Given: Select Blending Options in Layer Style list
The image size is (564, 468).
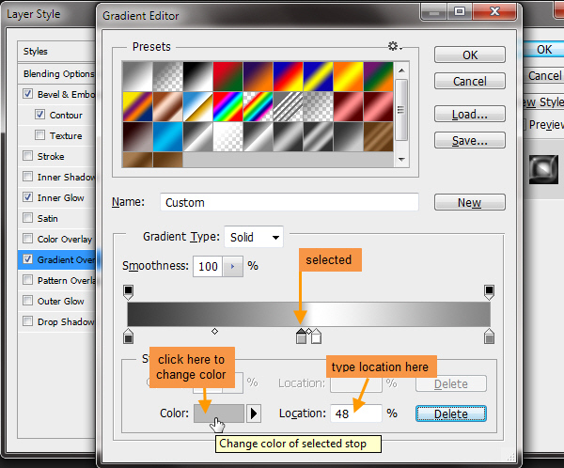Looking at the screenshot, I should [x=58, y=73].
